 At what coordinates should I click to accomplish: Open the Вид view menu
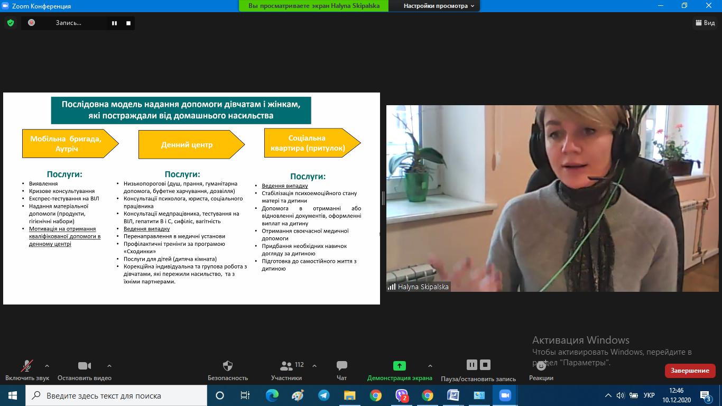click(x=704, y=23)
